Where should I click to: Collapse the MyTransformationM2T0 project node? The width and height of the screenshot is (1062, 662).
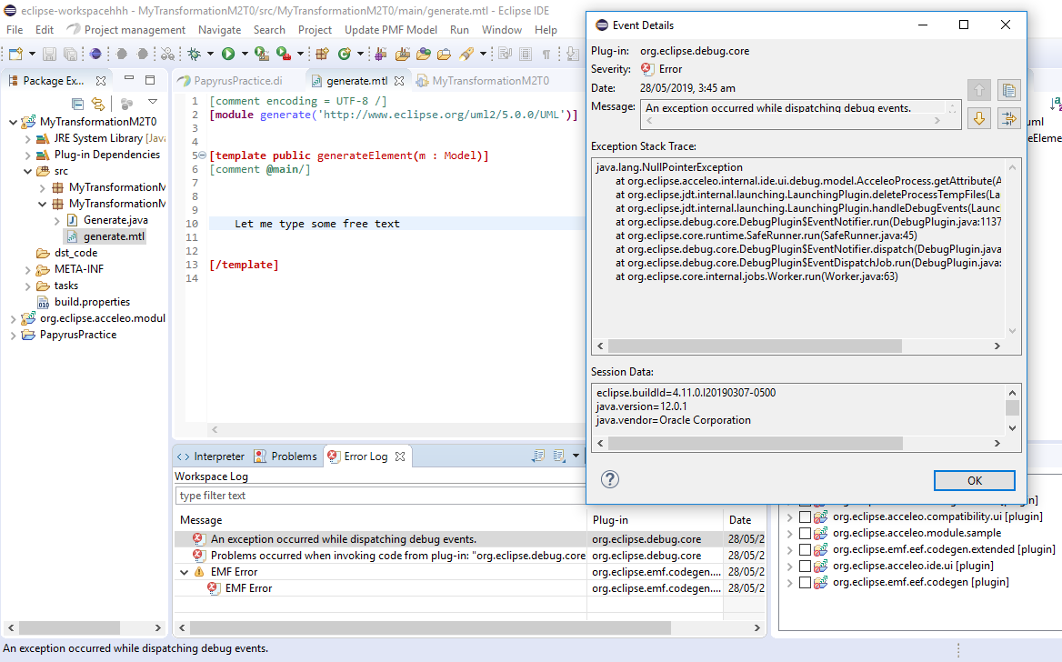tap(13, 122)
